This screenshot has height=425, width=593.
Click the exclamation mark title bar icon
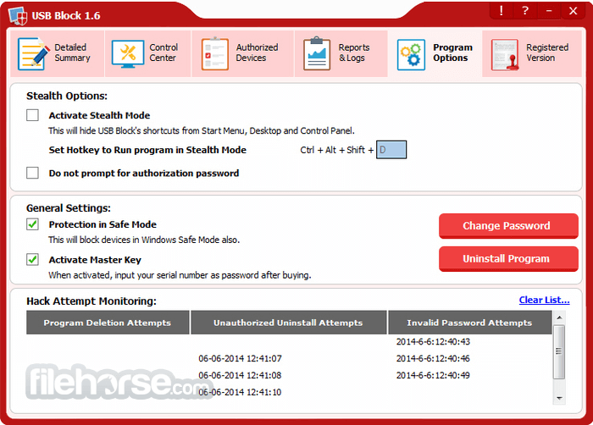[502, 11]
